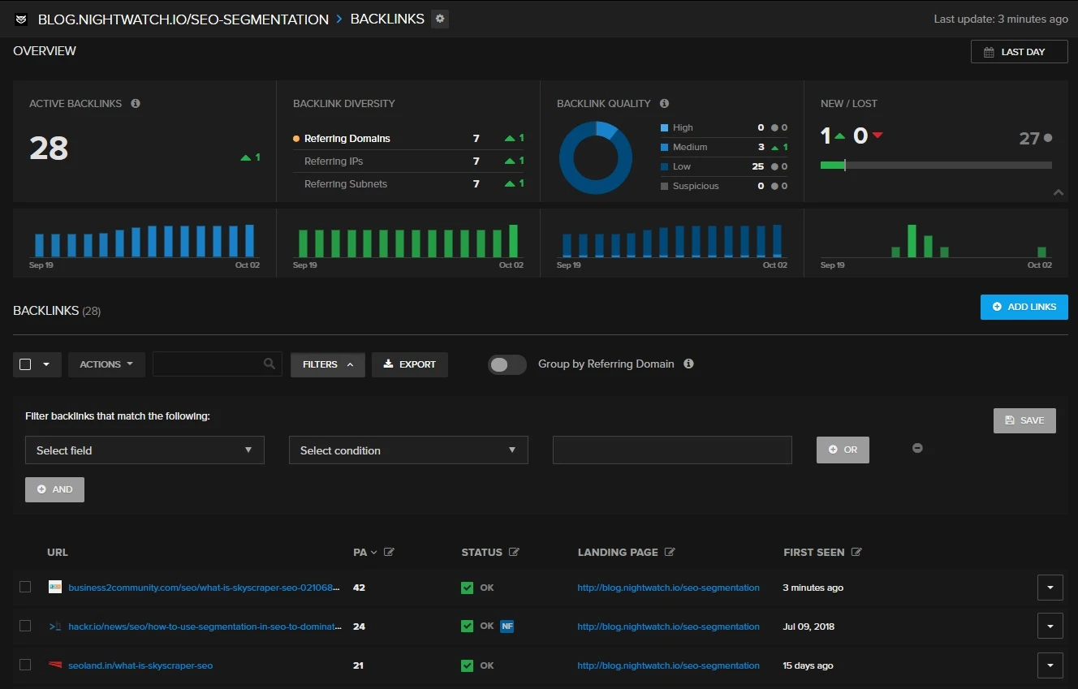Click the Add Links button
1078x689 pixels.
tap(1024, 307)
